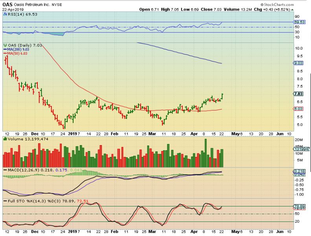Click the -0.50 MACD axis label
311x236 pixels.
coord(300,185)
